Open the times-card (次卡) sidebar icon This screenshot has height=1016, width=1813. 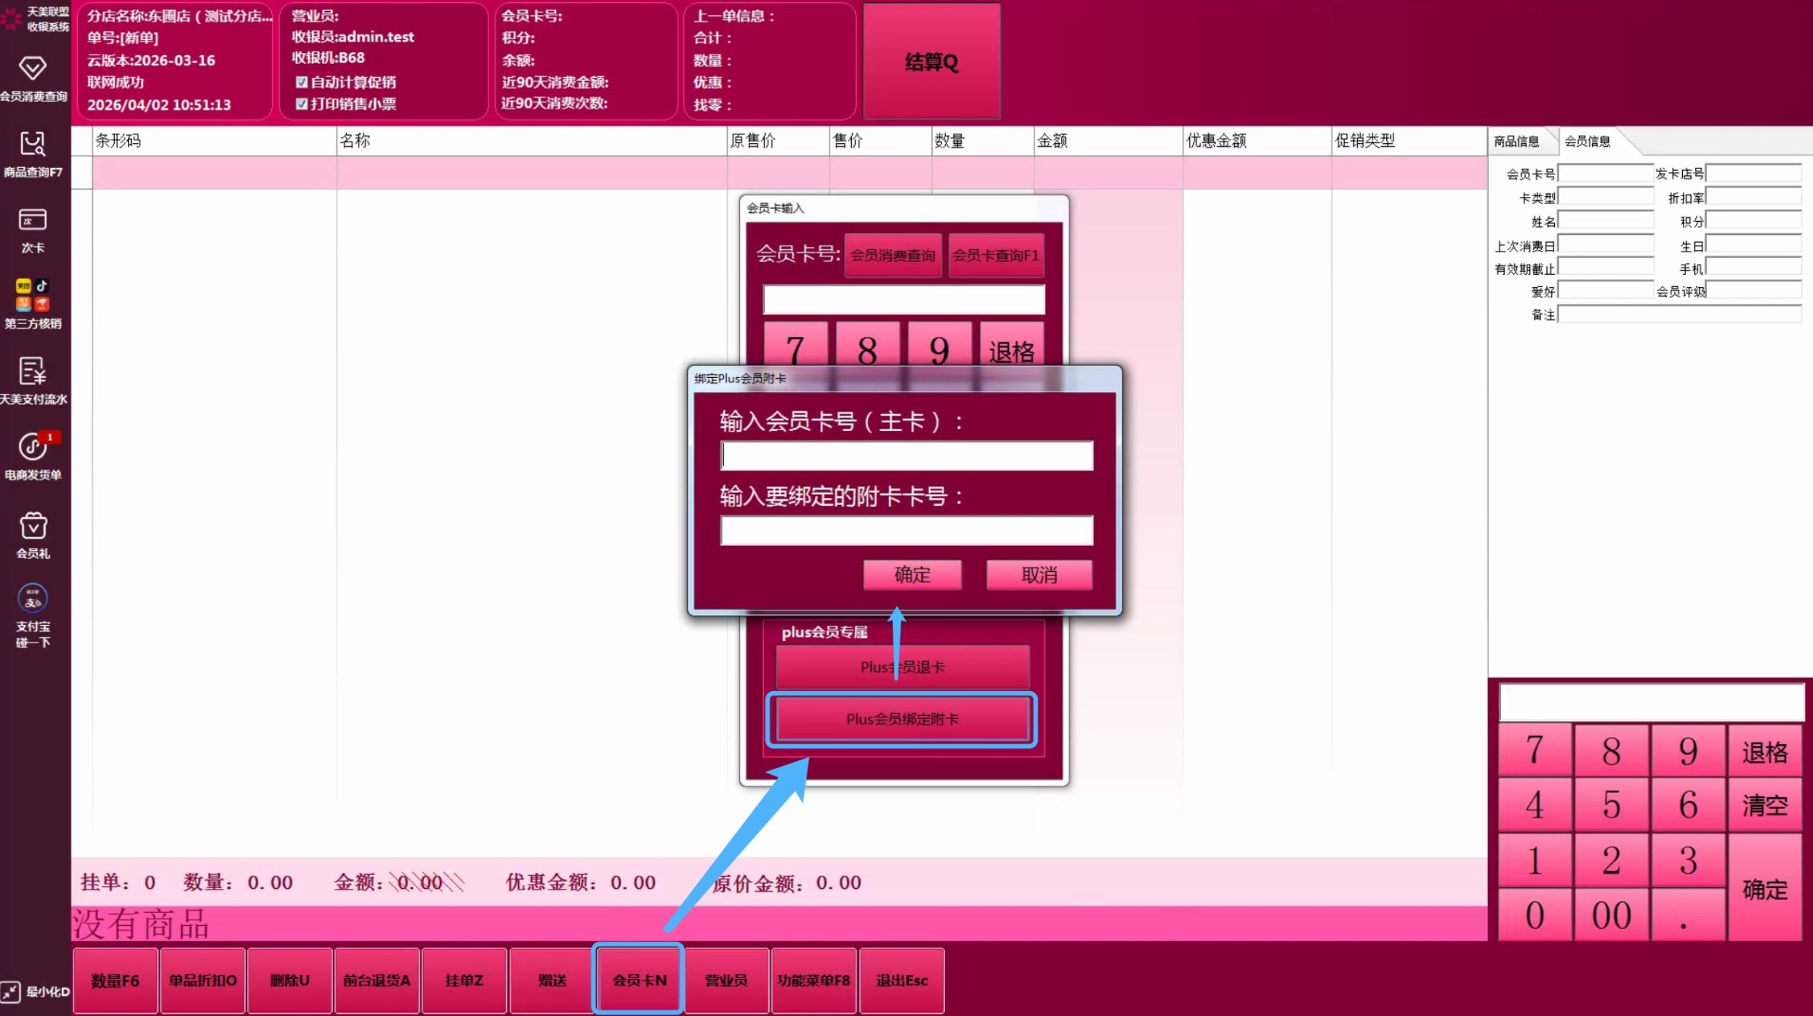(x=33, y=229)
